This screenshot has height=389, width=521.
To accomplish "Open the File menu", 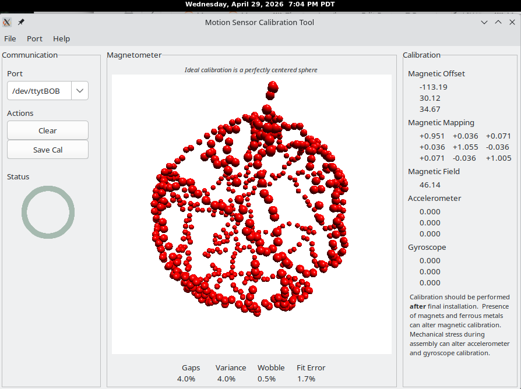I will pos(10,39).
